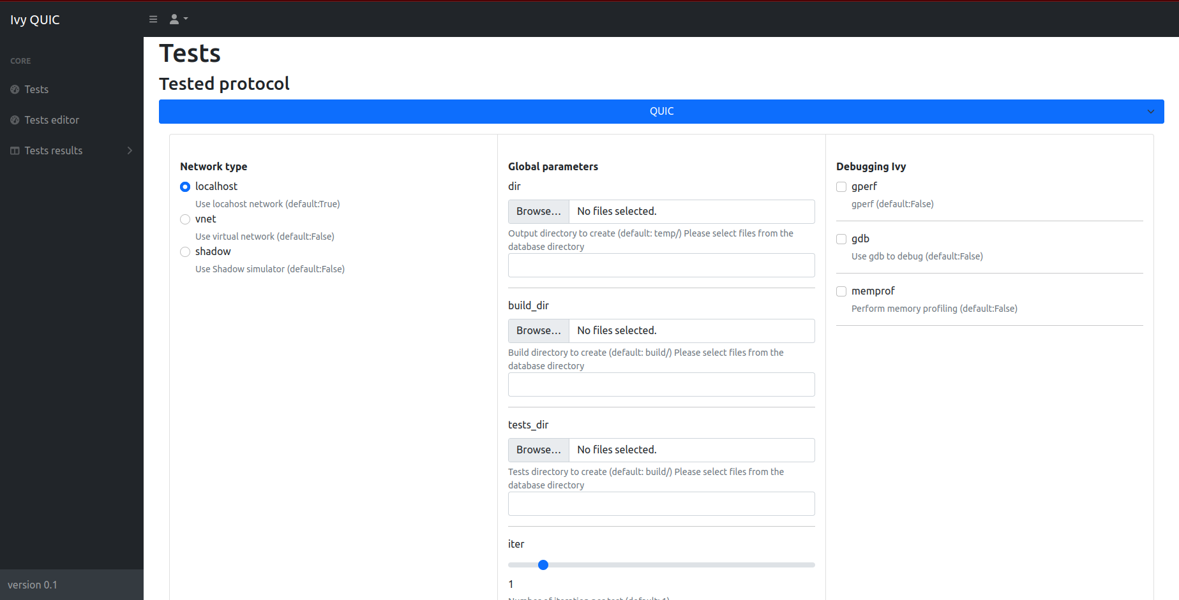Select the vnet network radio button
The width and height of the screenshot is (1179, 600).
(x=185, y=219)
